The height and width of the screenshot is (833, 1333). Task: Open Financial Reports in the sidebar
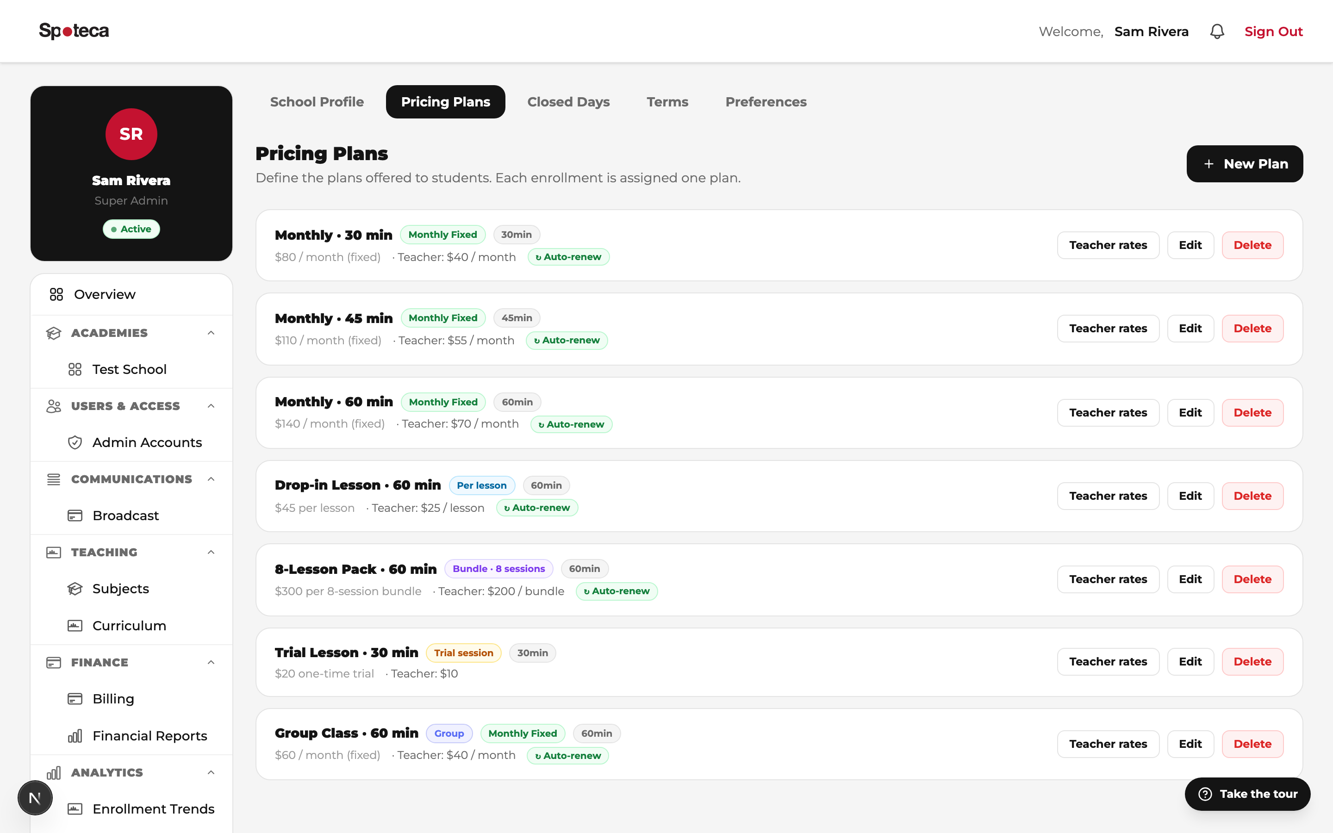[131, 735]
